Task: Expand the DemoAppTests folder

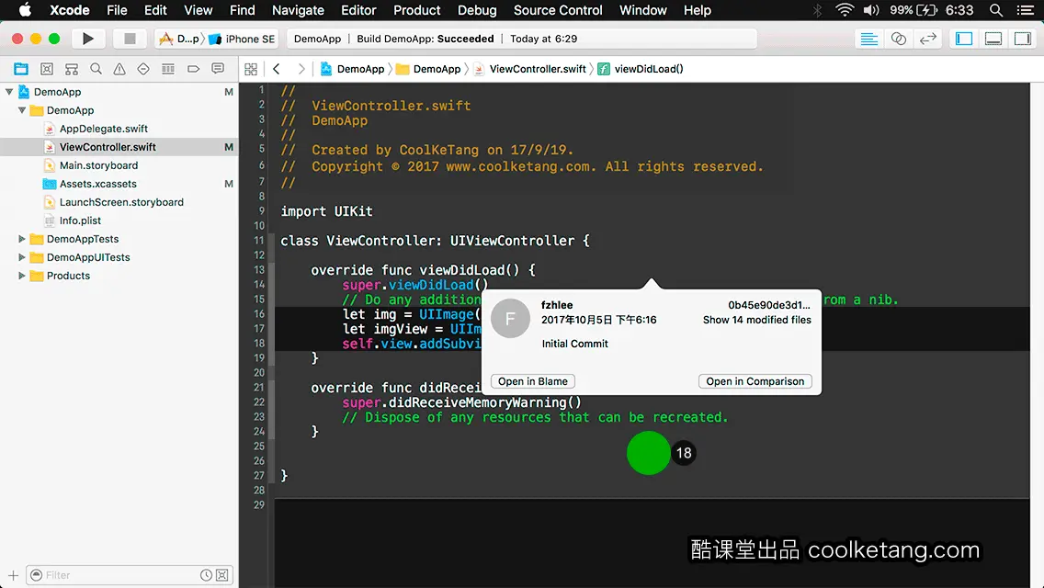Action: point(22,238)
